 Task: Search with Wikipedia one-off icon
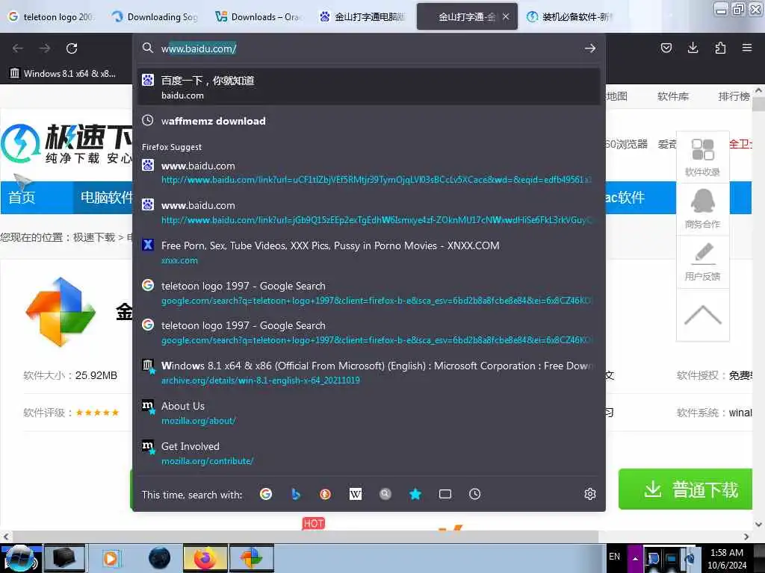click(x=356, y=494)
